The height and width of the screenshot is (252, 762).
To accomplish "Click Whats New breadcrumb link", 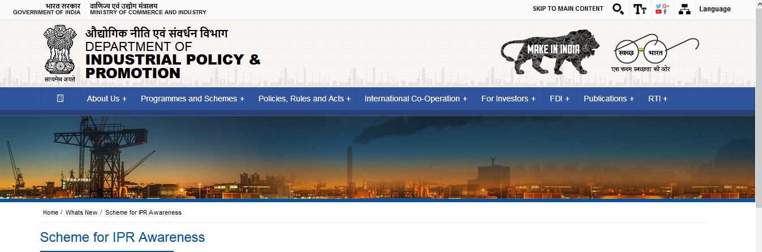I will pyautogui.click(x=81, y=212).
